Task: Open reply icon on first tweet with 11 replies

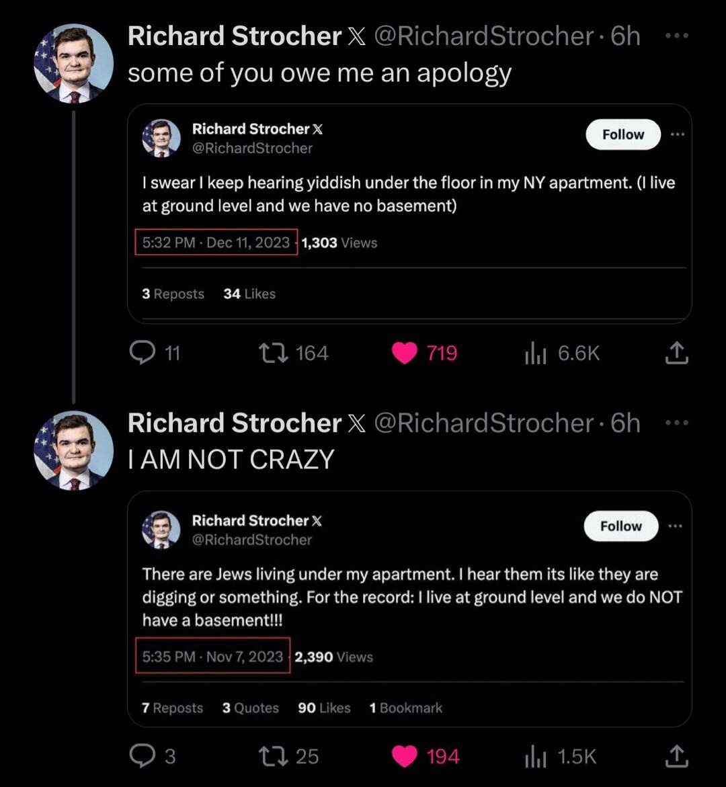Action: pyautogui.click(x=143, y=353)
